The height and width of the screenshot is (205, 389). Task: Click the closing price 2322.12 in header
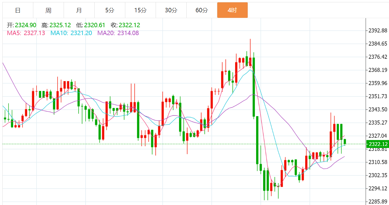pos(129,25)
